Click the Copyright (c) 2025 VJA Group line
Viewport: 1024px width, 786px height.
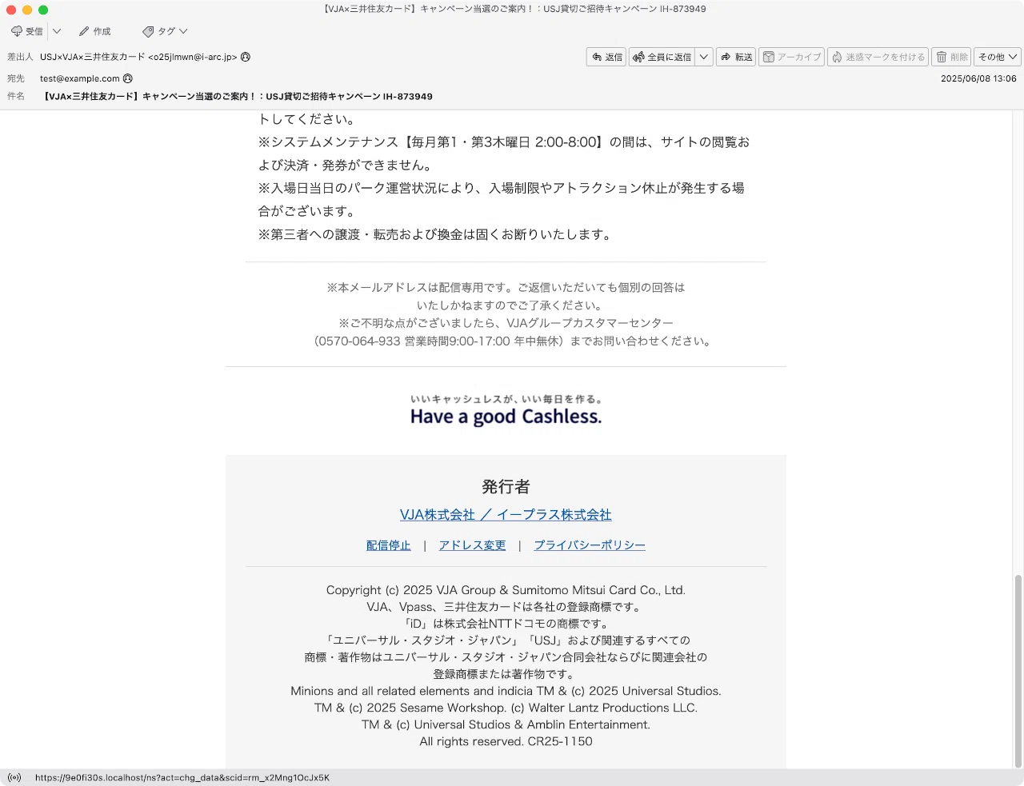click(x=506, y=590)
